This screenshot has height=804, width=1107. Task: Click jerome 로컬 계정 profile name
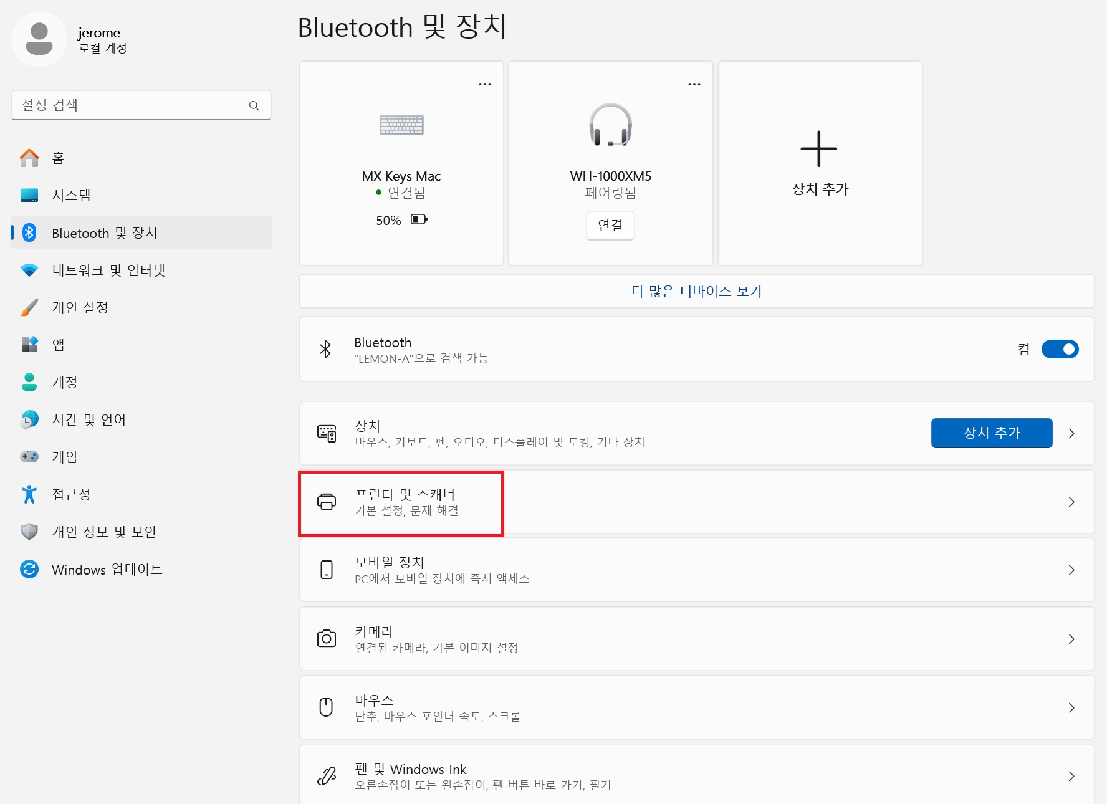[x=102, y=40]
